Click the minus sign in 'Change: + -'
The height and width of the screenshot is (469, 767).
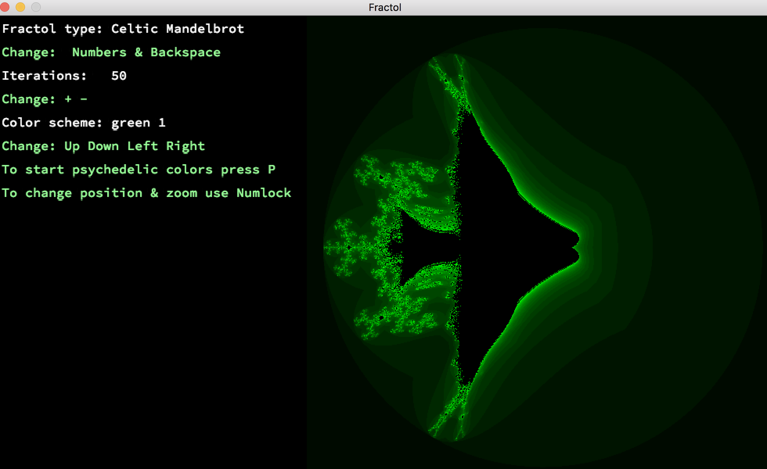coord(84,99)
